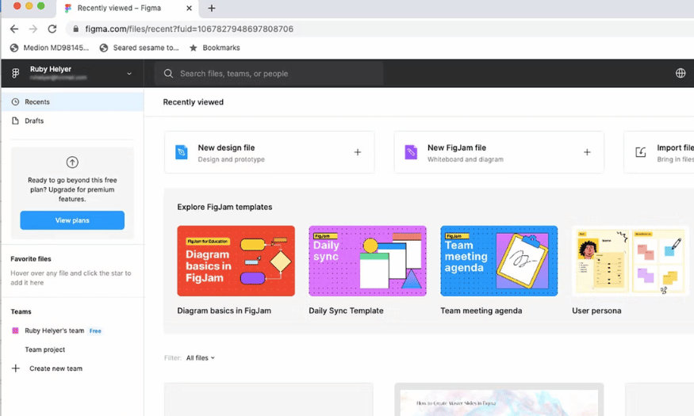
Task: Click the file icon next to Drafts
Action: 16,120
